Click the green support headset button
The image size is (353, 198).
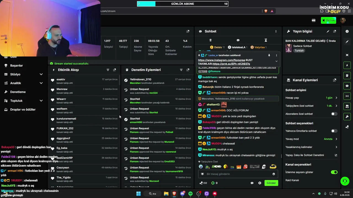click(345, 181)
